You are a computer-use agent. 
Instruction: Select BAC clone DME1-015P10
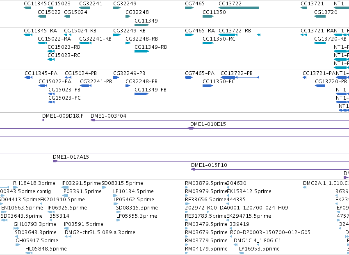209,165
